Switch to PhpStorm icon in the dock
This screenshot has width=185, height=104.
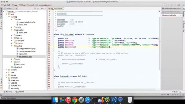coord(101,100)
